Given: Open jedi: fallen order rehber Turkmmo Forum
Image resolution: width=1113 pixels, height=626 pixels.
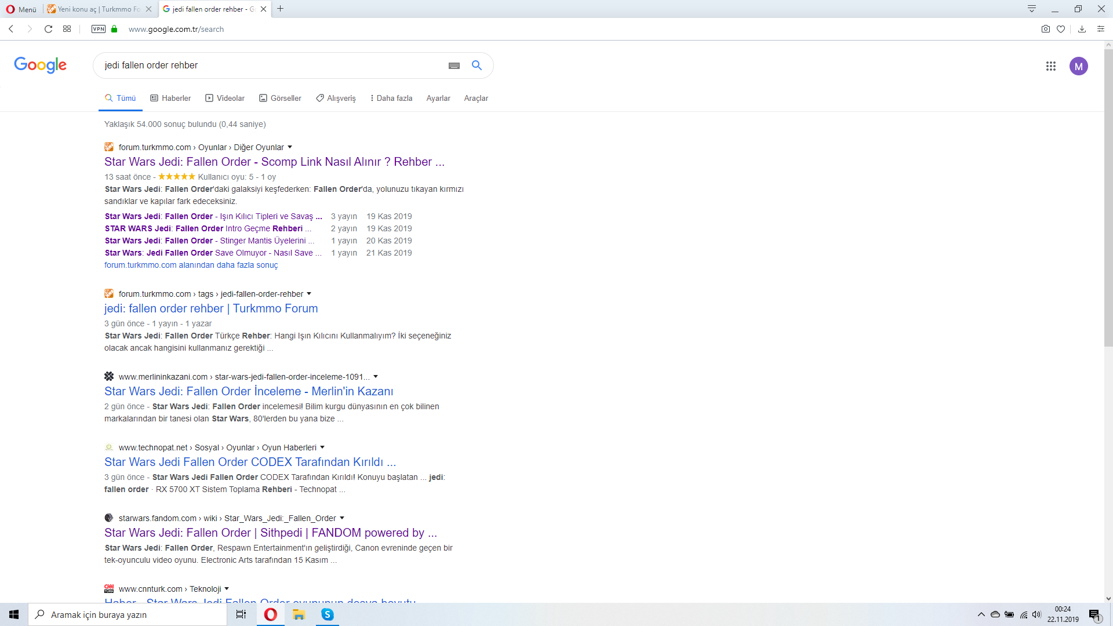Looking at the screenshot, I should point(211,308).
